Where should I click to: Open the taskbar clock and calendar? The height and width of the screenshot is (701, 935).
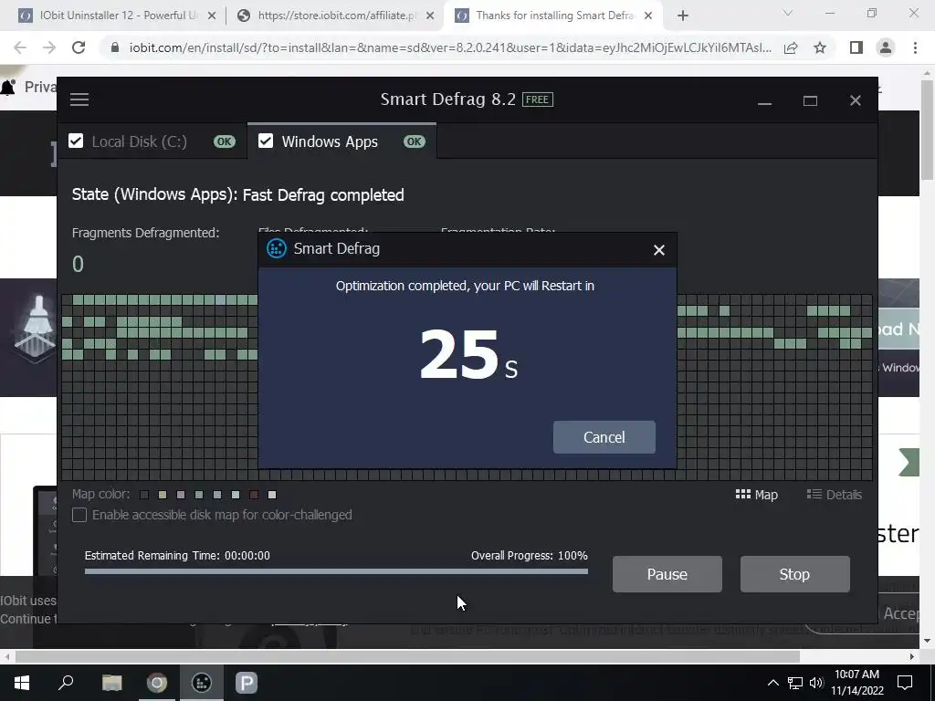(x=856, y=683)
